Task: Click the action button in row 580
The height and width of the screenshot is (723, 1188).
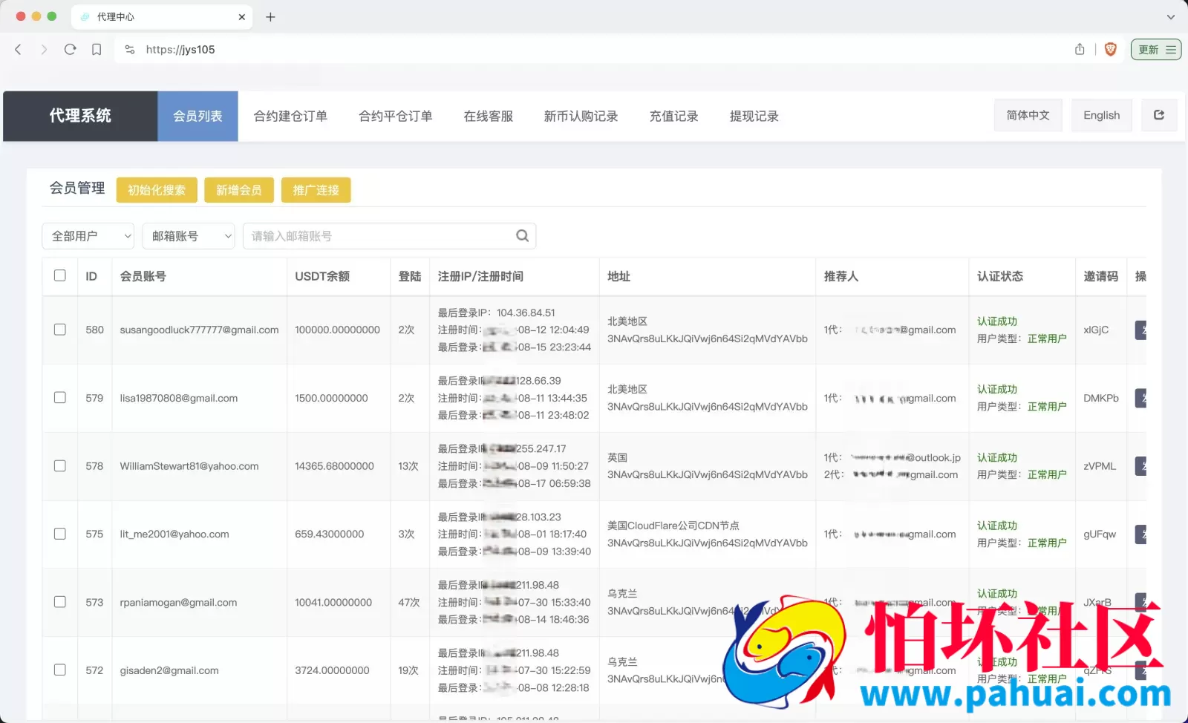Action: coord(1141,330)
